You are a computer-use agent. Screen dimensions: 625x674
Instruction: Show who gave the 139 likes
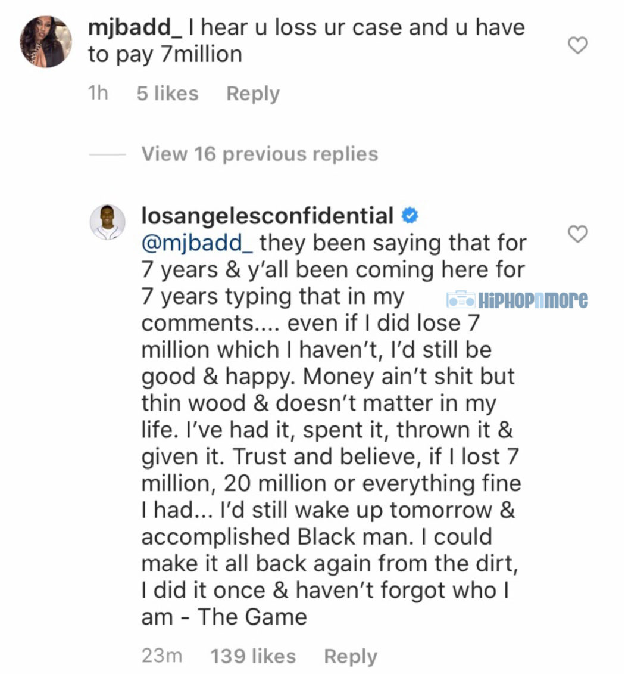[253, 656]
